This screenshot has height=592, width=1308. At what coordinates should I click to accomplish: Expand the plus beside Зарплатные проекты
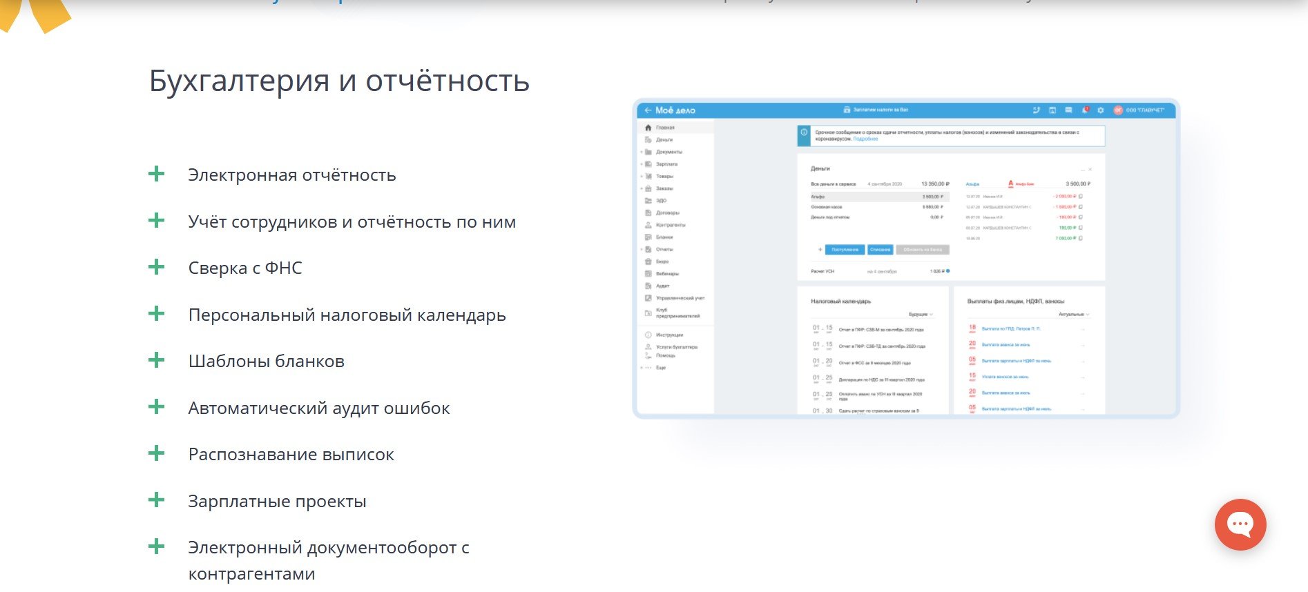click(157, 500)
